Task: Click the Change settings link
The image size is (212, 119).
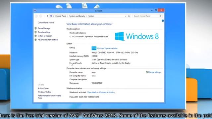Action: pyautogui.click(x=154, y=72)
